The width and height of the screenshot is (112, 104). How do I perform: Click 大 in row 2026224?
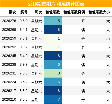pyautogui.click(x=108, y=82)
